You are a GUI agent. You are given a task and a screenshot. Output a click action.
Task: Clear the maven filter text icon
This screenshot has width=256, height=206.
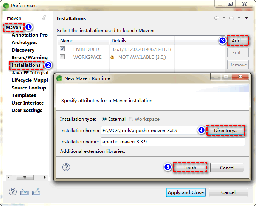pyautogui.click(x=44, y=18)
